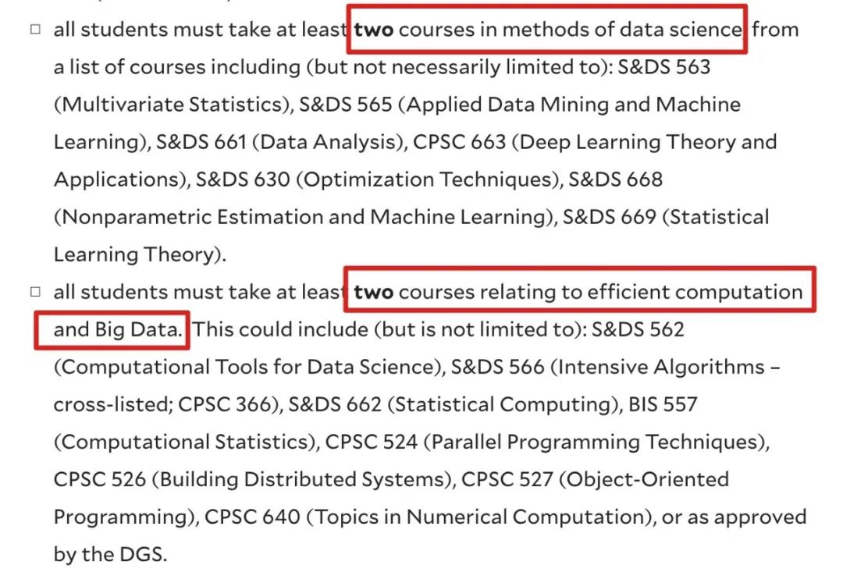Click the bold word two in efficient computation requirement
The image size is (843, 583).
[x=373, y=292]
